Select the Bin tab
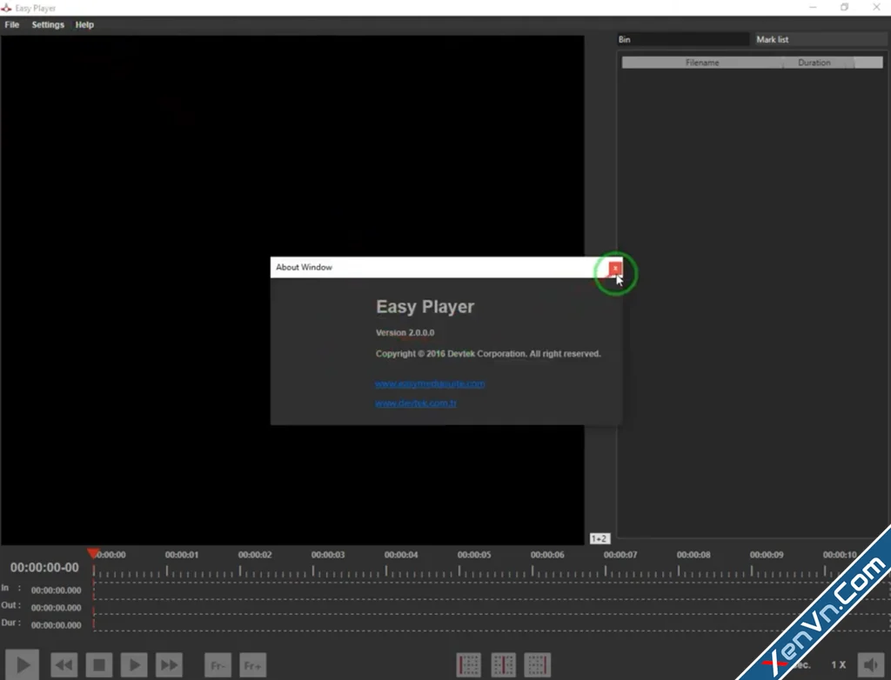Viewport: 891px width, 680px height. tap(683, 39)
